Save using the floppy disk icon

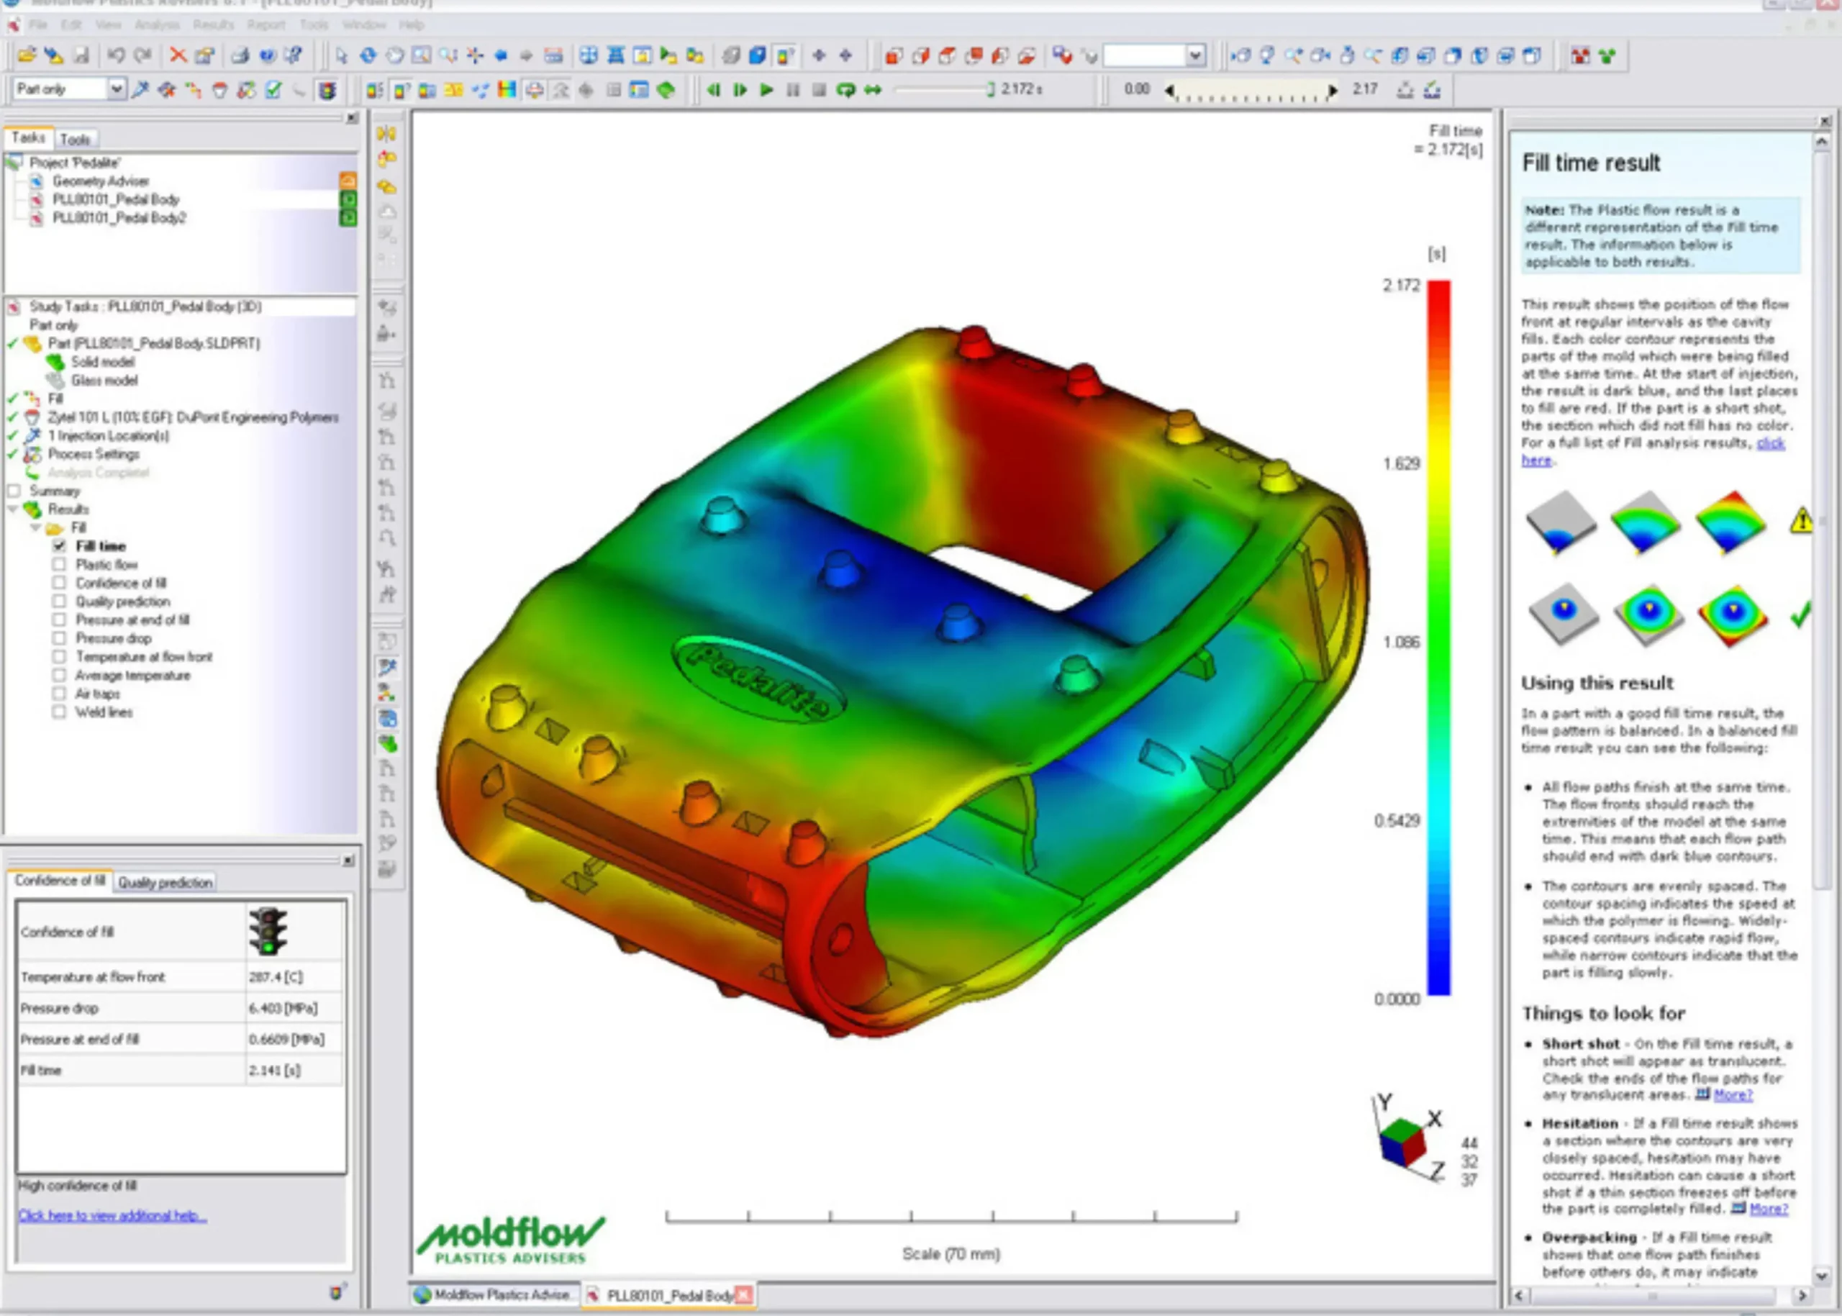click(x=81, y=56)
